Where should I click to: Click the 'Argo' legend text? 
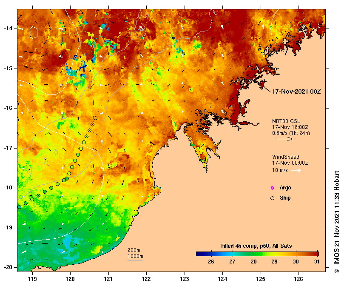[285, 188]
